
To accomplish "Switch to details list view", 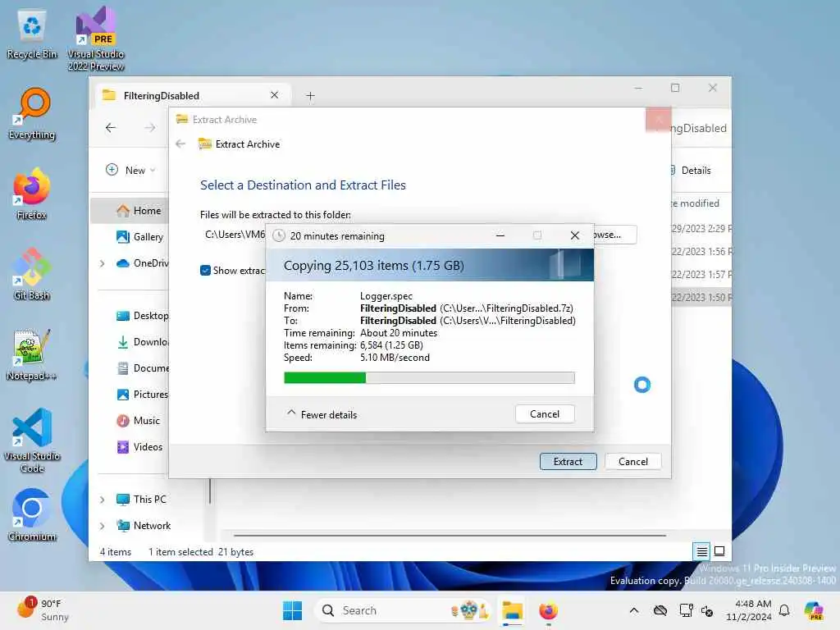I will 701,550.
